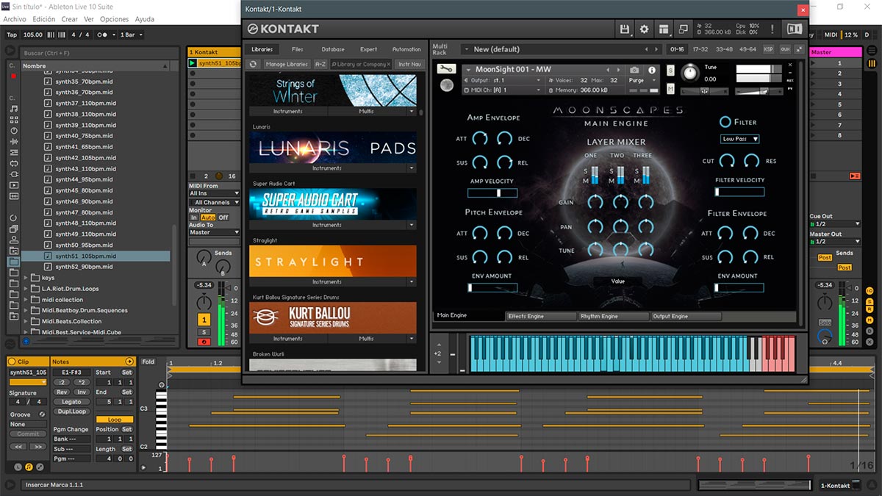Image resolution: width=882 pixels, height=496 pixels.
Task: Open Ableton browser Instruments clock icon
Action: pyautogui.click(x=14, y=131)
